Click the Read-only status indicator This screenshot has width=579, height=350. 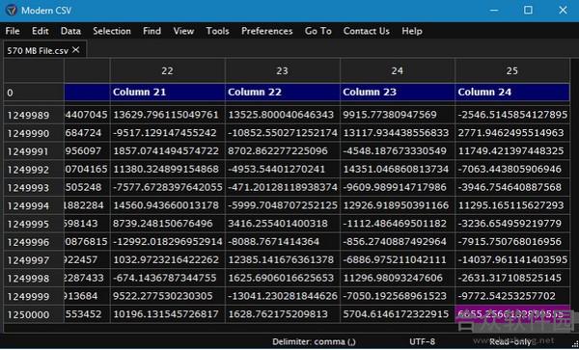[x=510, y=342]
